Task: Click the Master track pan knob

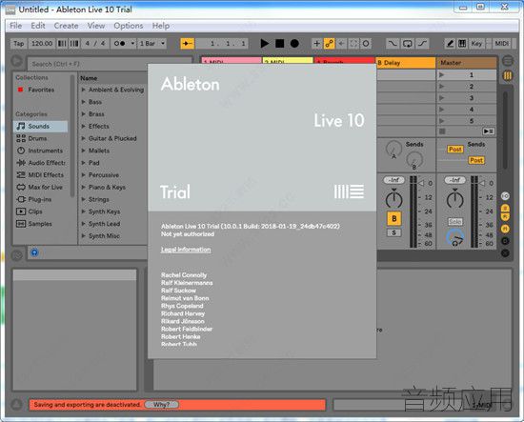Action: [x=454, y=199]
